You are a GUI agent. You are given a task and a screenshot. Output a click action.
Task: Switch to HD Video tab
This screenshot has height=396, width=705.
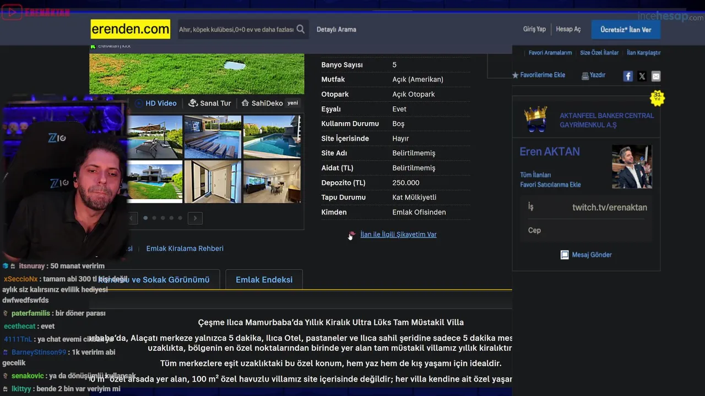tap(156, 103)
